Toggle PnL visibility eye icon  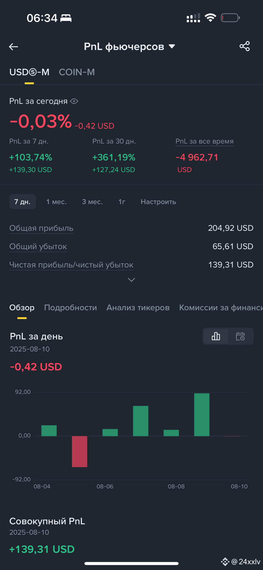(x=74, y=101)
